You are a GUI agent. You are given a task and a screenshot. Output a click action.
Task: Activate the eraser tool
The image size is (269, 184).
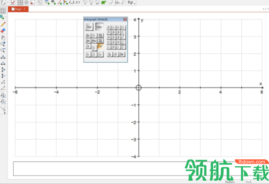coord(3,31)
